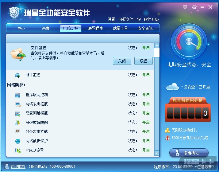This screenshot has width=219, height=172.
Task: Open the 在线服务 link
Action: (x=18, y=166)
